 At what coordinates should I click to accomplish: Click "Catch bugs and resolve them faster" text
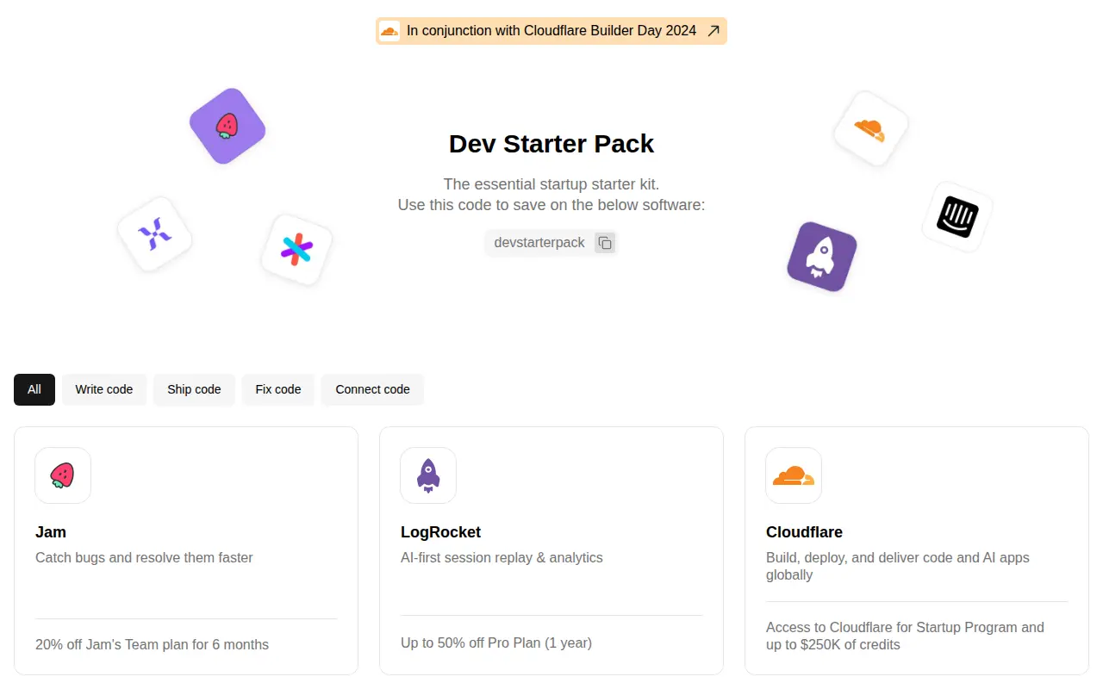[144, 558]
